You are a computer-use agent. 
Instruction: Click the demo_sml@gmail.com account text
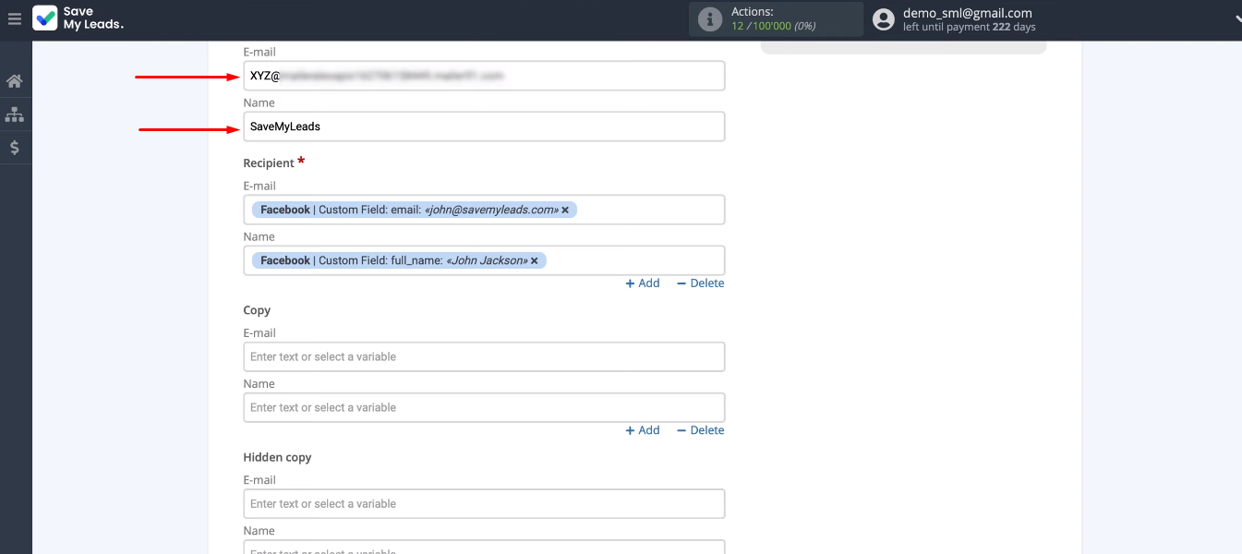(x=967, y=13)
